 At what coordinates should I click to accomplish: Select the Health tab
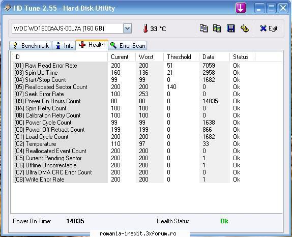[x=92, y=45]
